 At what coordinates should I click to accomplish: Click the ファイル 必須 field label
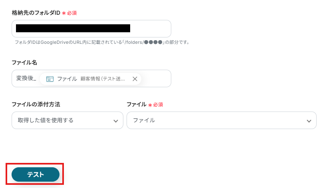pyautogui.click(x=136, y=104)
